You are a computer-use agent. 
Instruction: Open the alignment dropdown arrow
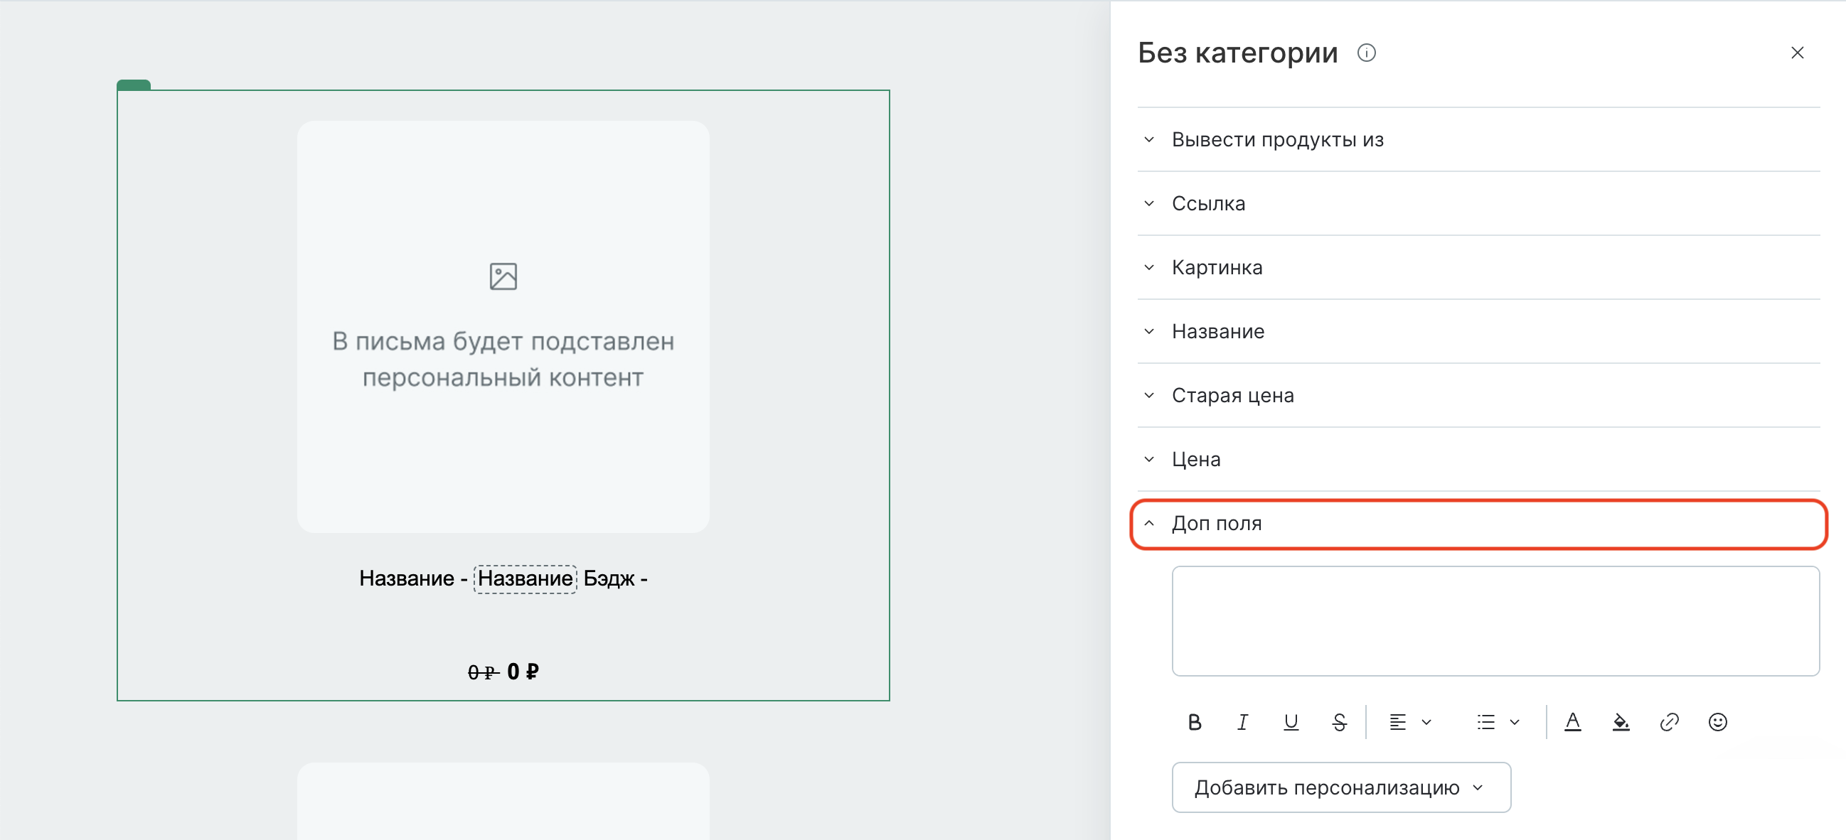click(1426, 722)
